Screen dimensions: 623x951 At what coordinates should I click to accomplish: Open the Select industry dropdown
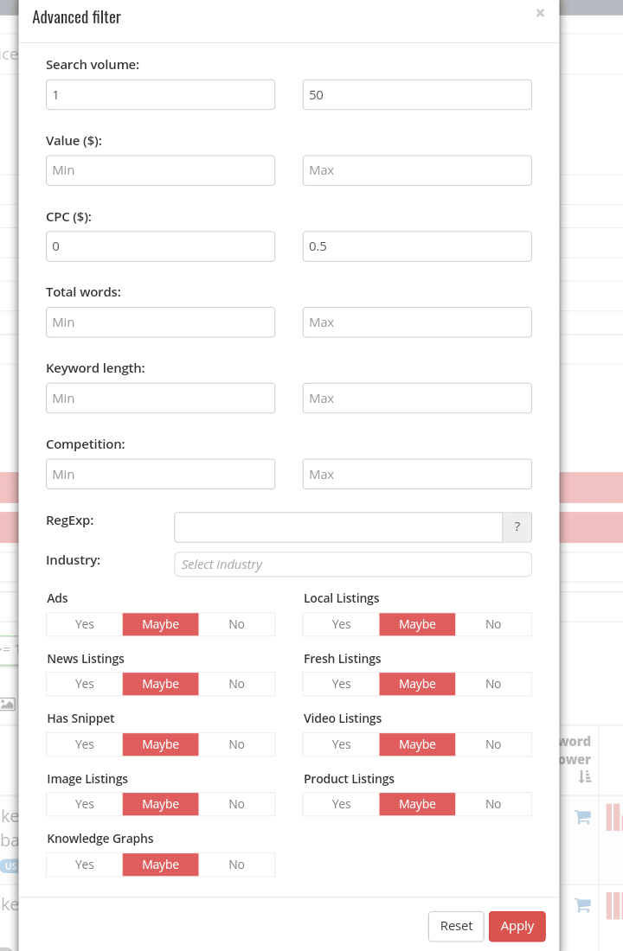click(x=352, y=565)
